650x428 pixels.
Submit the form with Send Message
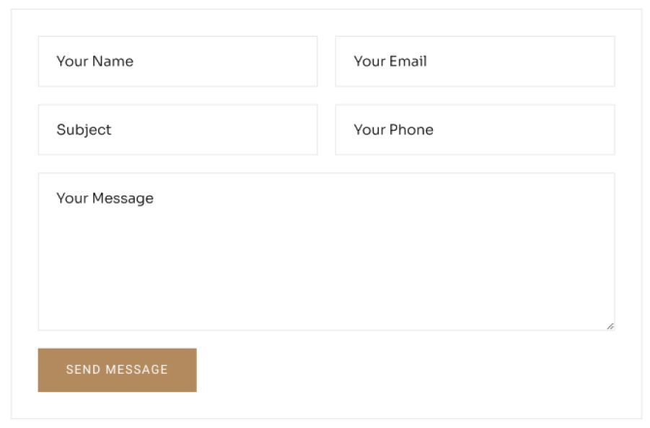(x=117, y=370)
